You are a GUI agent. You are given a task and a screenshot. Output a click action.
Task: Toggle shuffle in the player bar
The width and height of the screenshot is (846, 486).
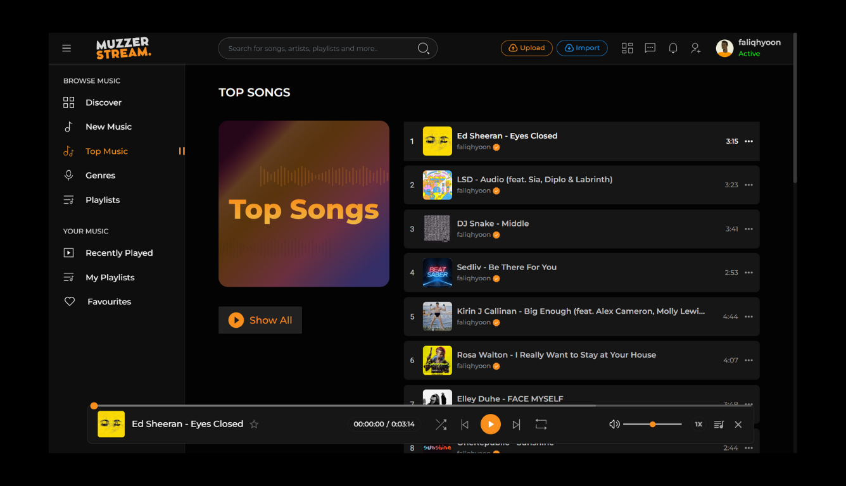pos(441,425)
